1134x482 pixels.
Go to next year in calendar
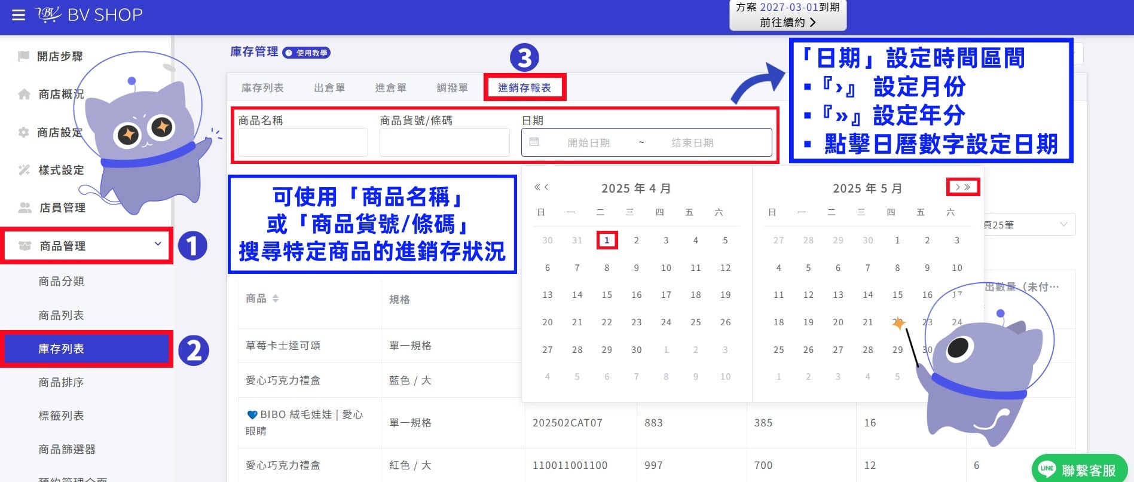coord(967,187)
